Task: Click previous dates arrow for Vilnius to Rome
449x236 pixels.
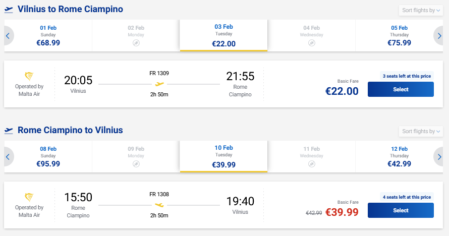Action: (8, 36)
